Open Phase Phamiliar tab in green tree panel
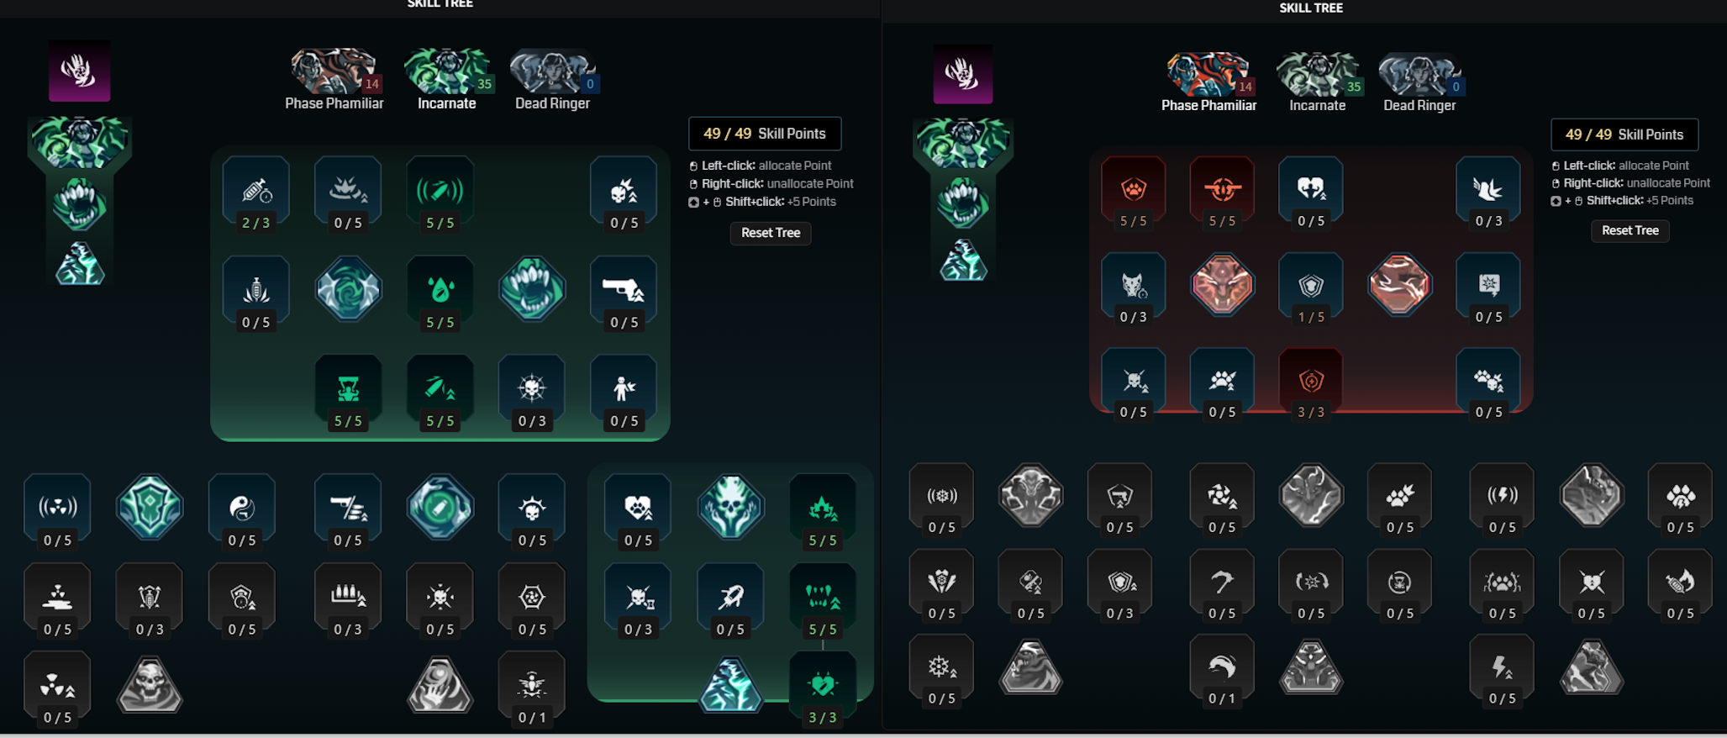Image resolution: width=1727 pixels, height=738 pixels. 334,81
